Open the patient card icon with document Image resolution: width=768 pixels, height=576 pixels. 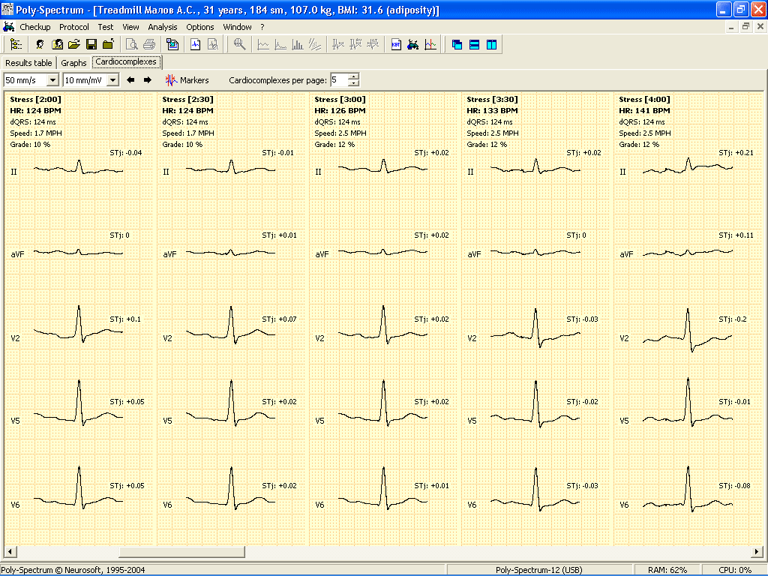tap(57, 44)
